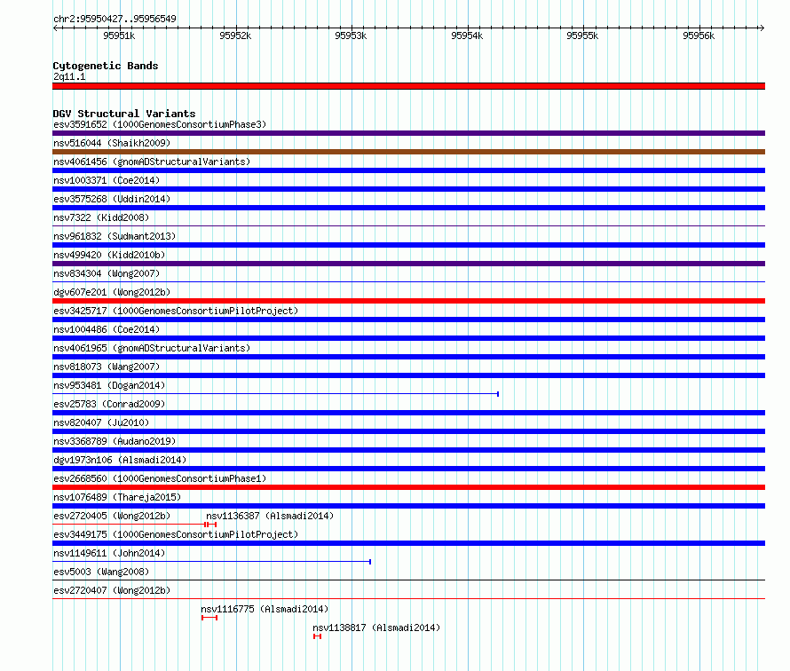This screenshot has height=671, width=790.
Task: Click the small red nsv1136387 variant glyph
Action: tap(212, 525)
